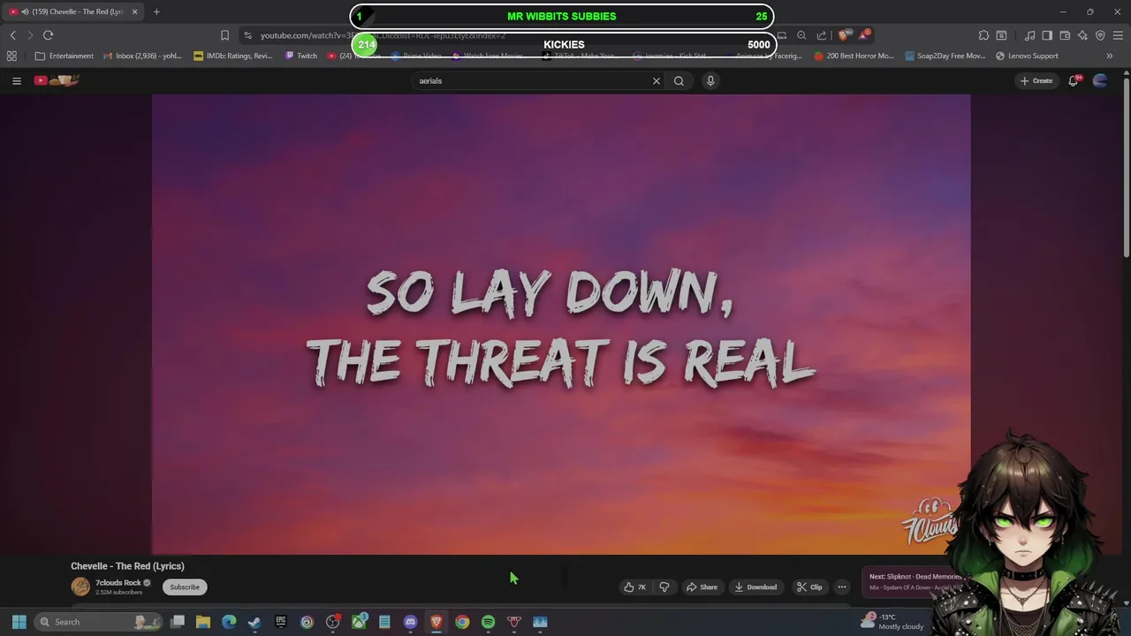This screenshot has height=636, width=1131.
Task: Clear the search box with the X
Action: click(x=657, y=80)
